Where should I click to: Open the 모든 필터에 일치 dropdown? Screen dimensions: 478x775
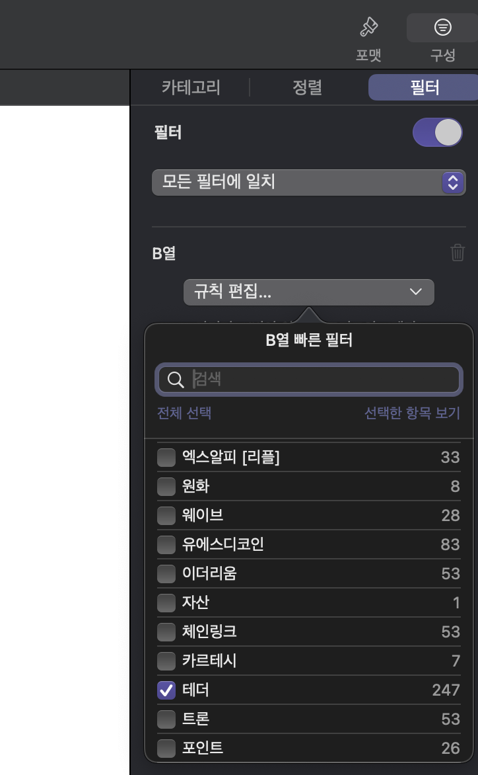click(x=308, y=183)
